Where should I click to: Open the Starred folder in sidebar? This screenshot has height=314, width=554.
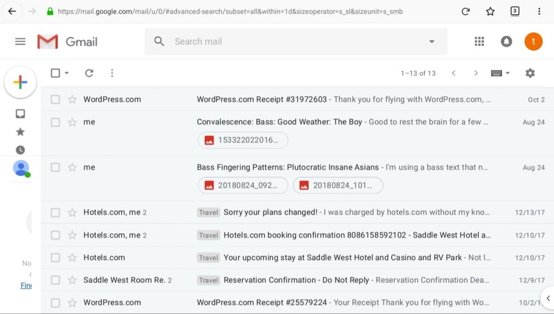pyautogui.click(x=20, y=132)
